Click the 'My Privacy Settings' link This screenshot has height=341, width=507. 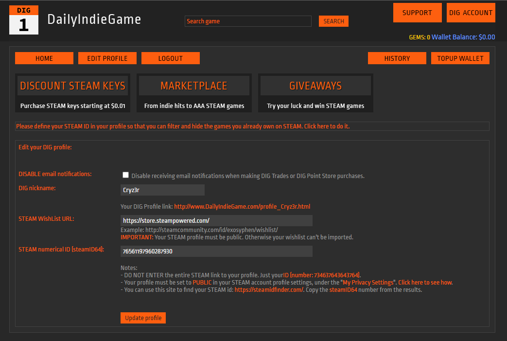368,283
